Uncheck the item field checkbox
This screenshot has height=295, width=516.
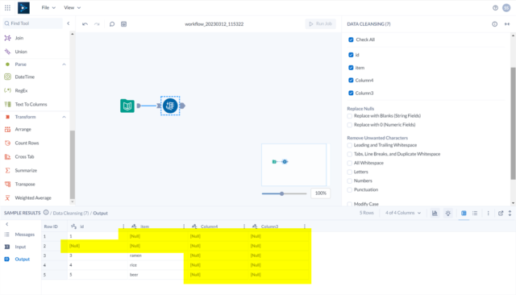pos(351,68)
